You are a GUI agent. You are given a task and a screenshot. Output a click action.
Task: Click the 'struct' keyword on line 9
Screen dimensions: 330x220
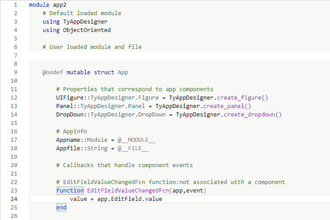pos(104,72)
